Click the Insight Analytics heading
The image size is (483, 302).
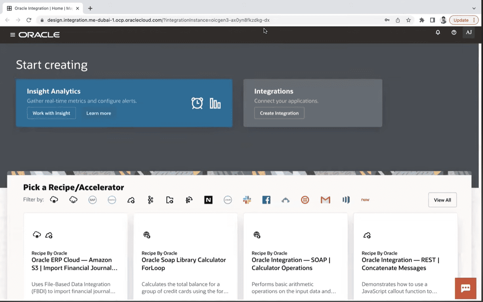click(54, 91)
